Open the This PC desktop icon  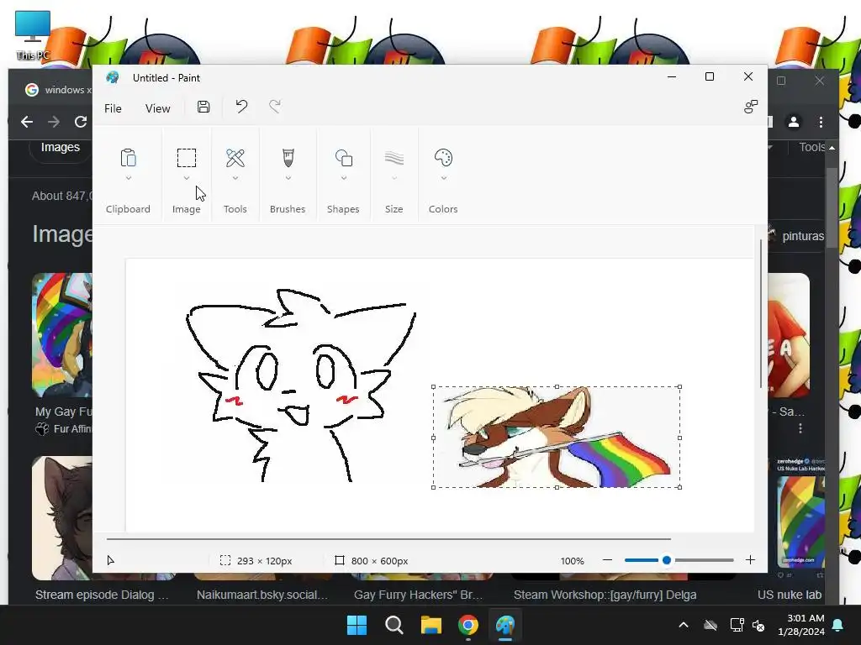(x=33, y=35)
